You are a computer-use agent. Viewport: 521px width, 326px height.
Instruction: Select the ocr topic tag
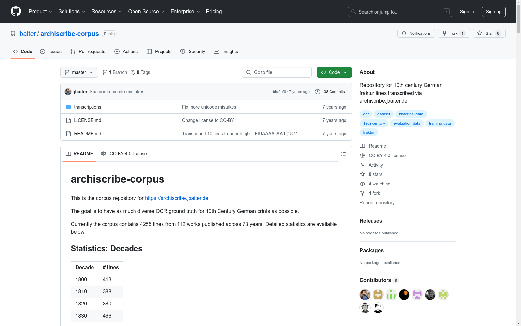[x=366, y=114]
